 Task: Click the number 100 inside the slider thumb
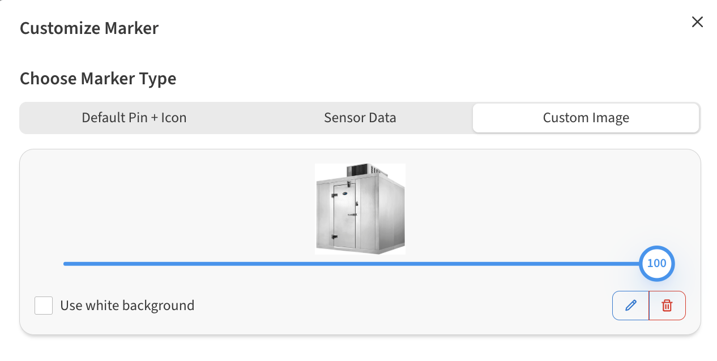pyautogui.click(x=656, y=263)
